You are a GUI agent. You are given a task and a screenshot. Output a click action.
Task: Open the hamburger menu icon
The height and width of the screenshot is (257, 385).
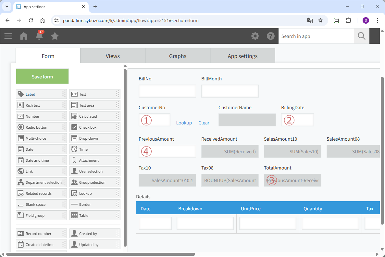pyautogui.click(x=8, y=36)
